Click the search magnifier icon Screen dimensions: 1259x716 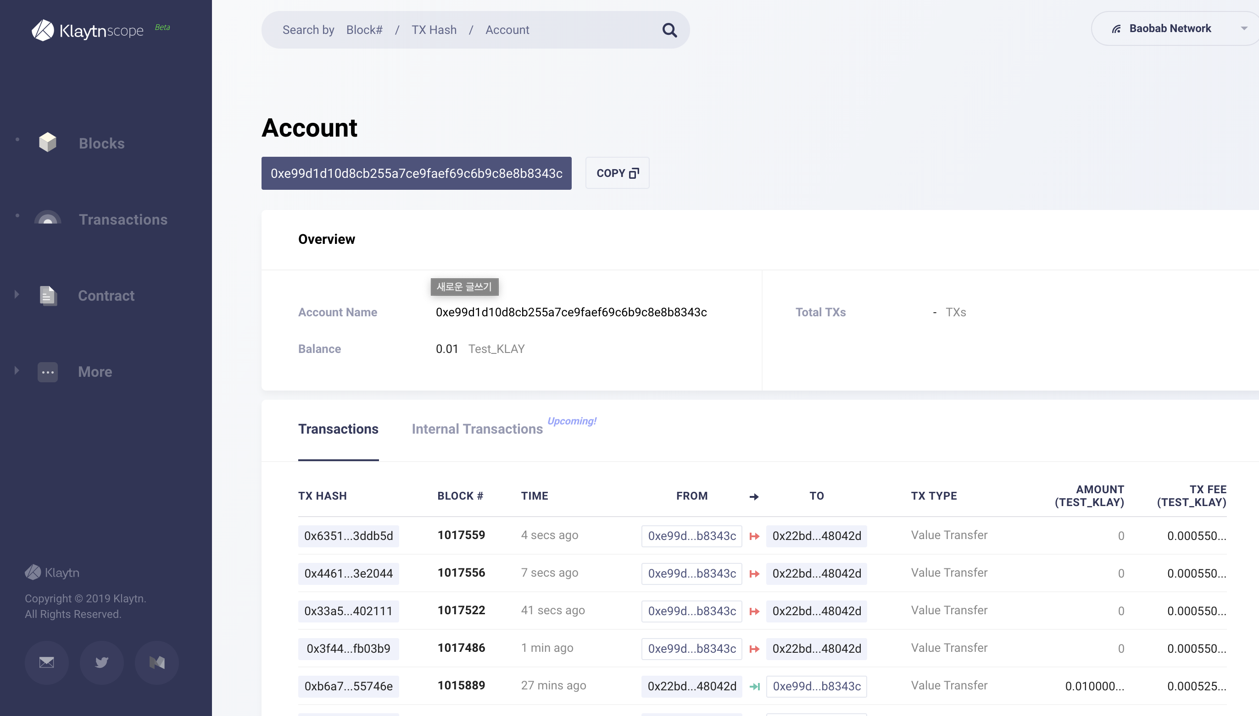pos(669,31)
